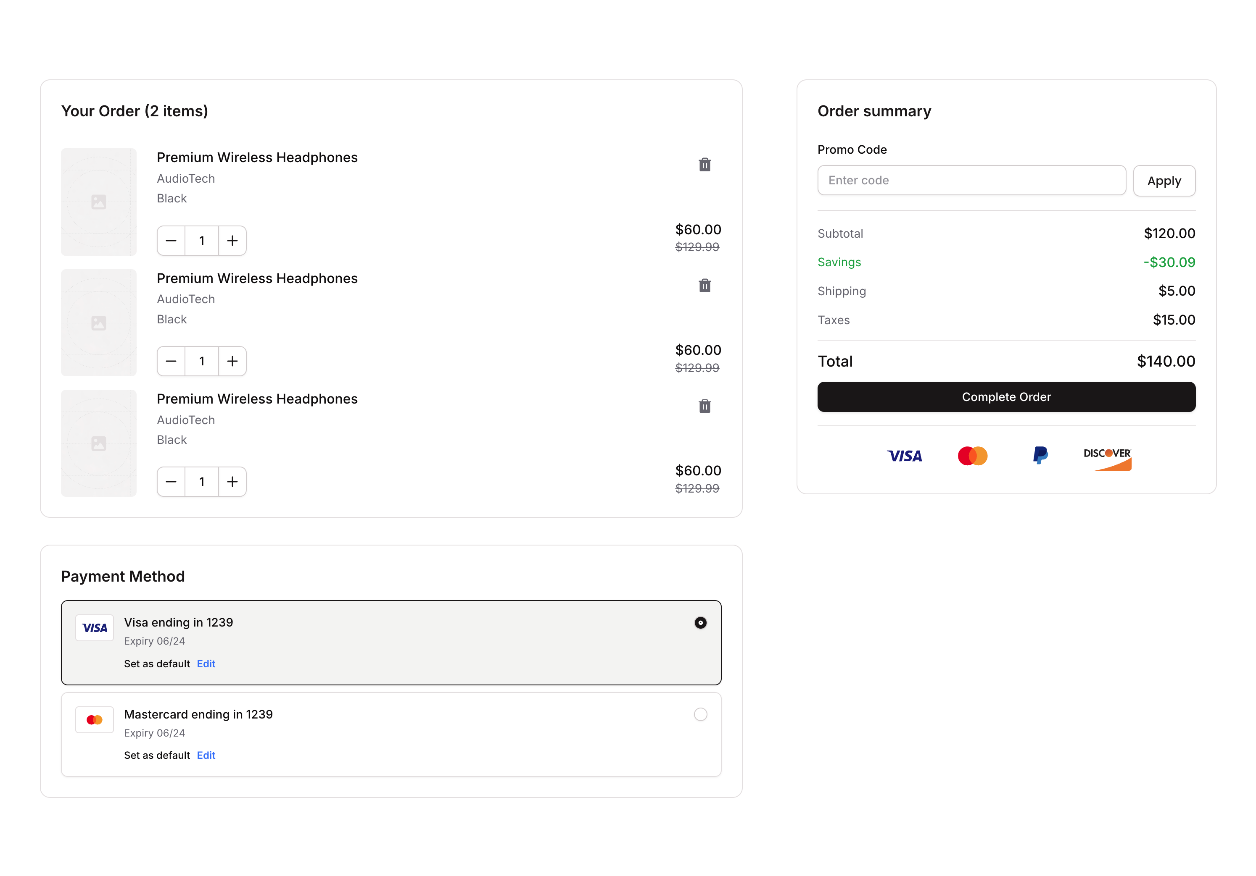This screenshot has width=1256, height=876.
Task: Select the Mastercard ending in 1239 radio button
Action: 700,714
